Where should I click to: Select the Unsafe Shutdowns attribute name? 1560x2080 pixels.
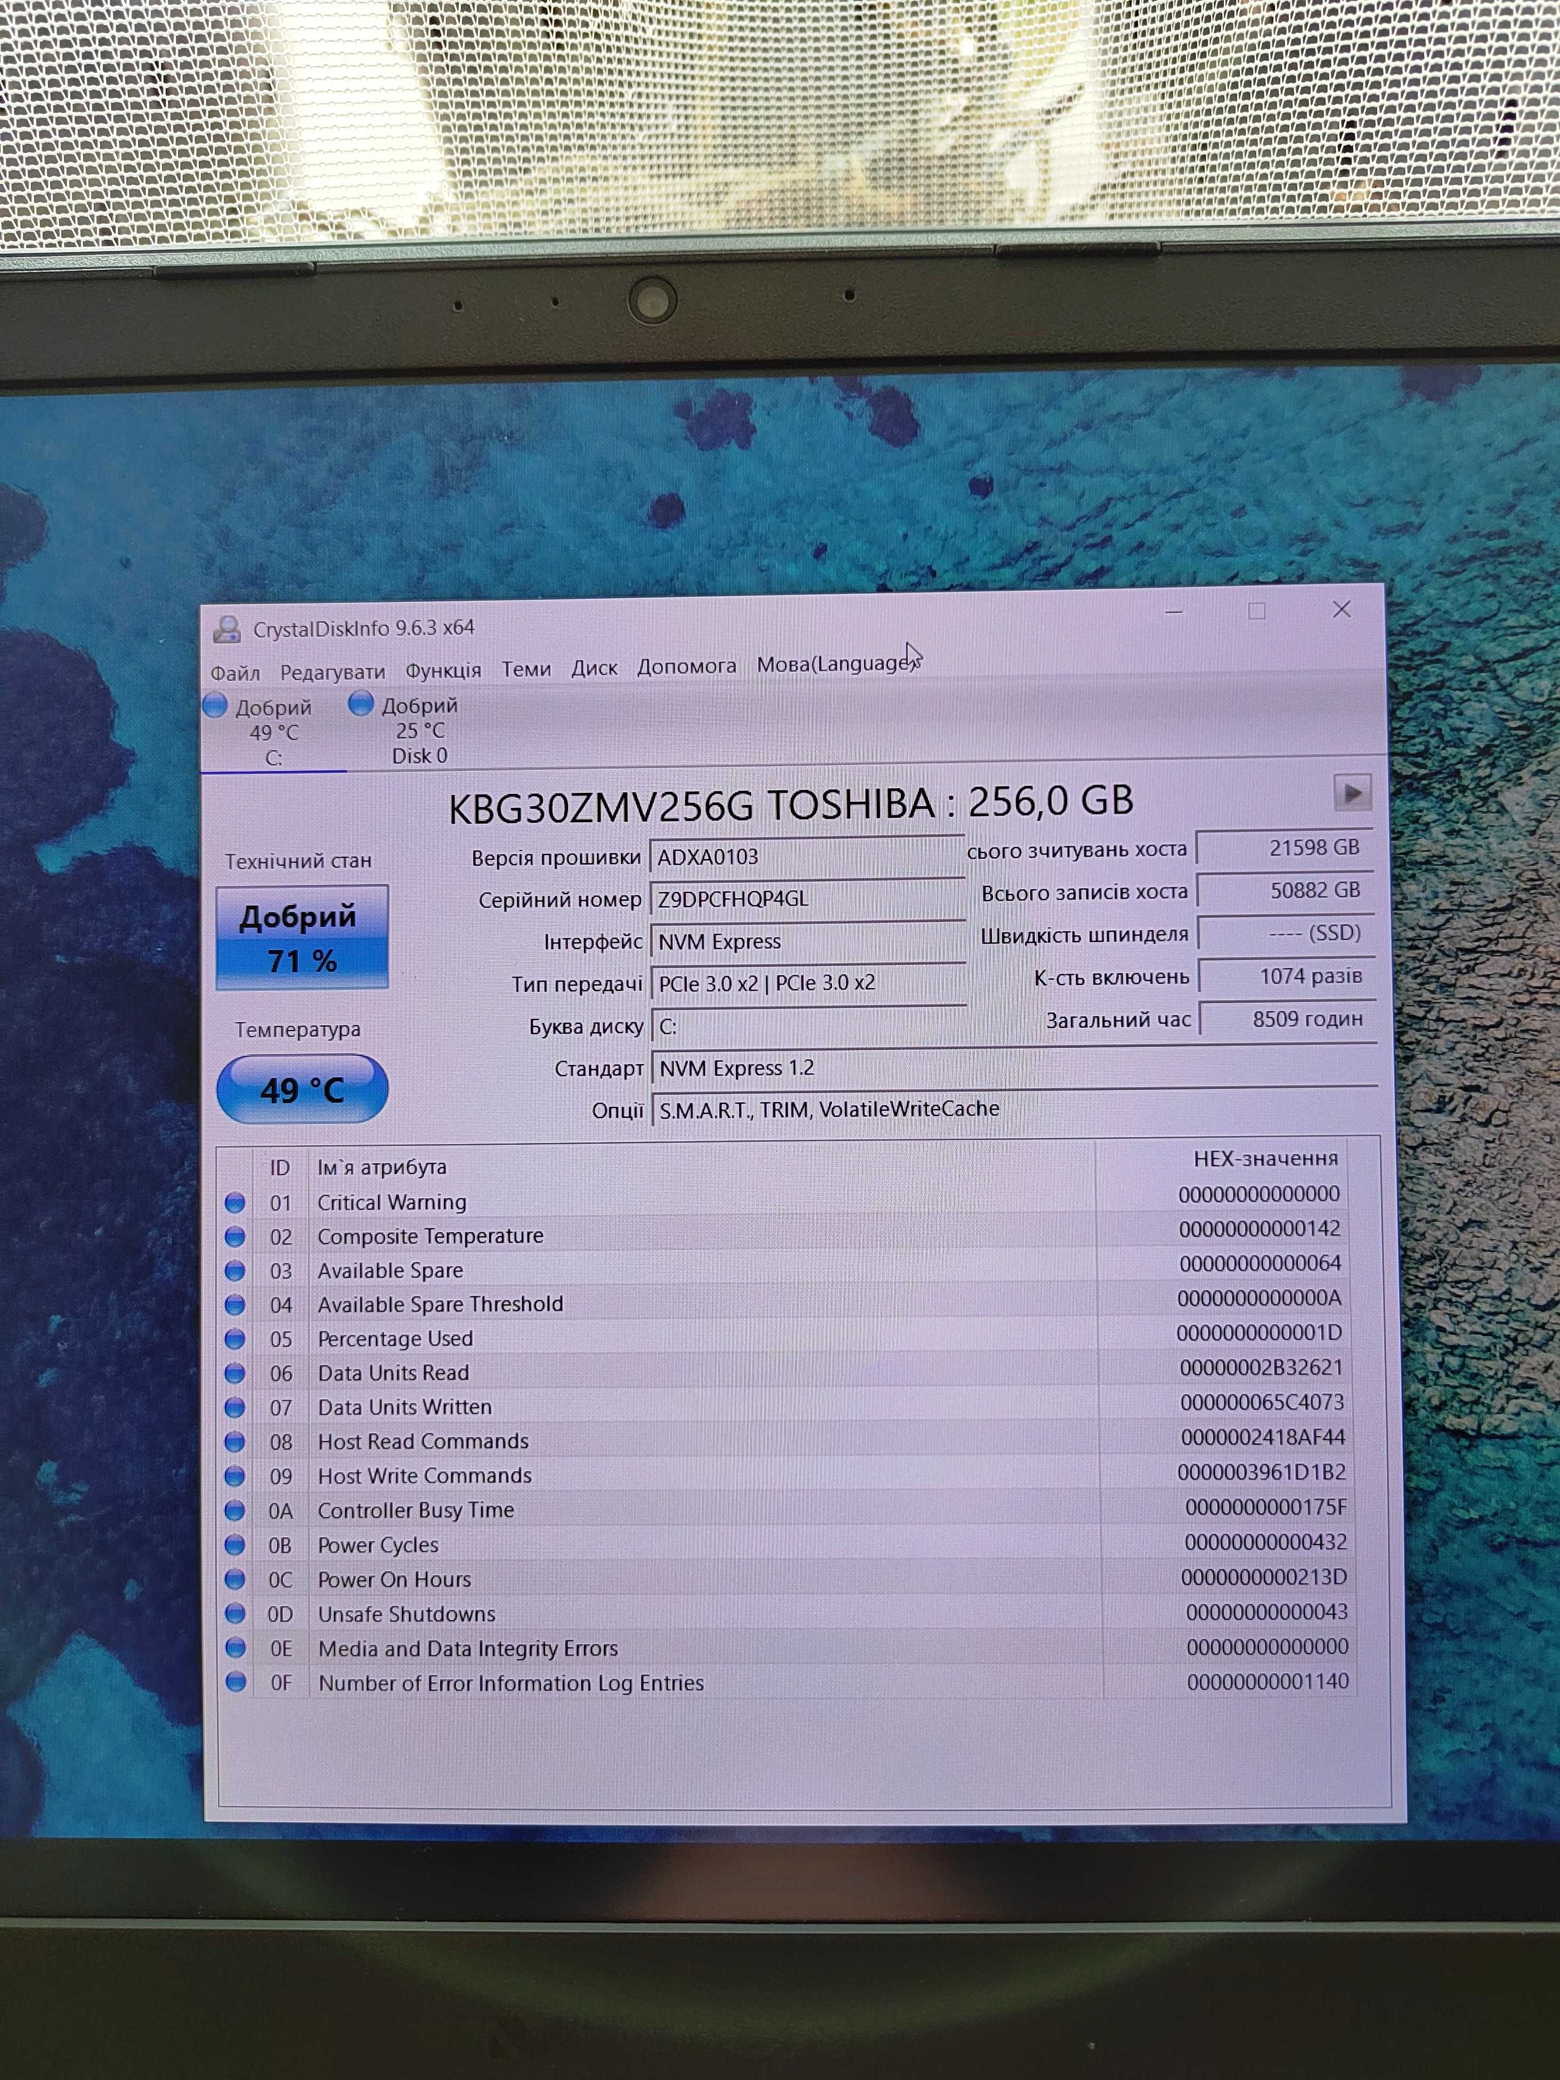coord(406,1614)
